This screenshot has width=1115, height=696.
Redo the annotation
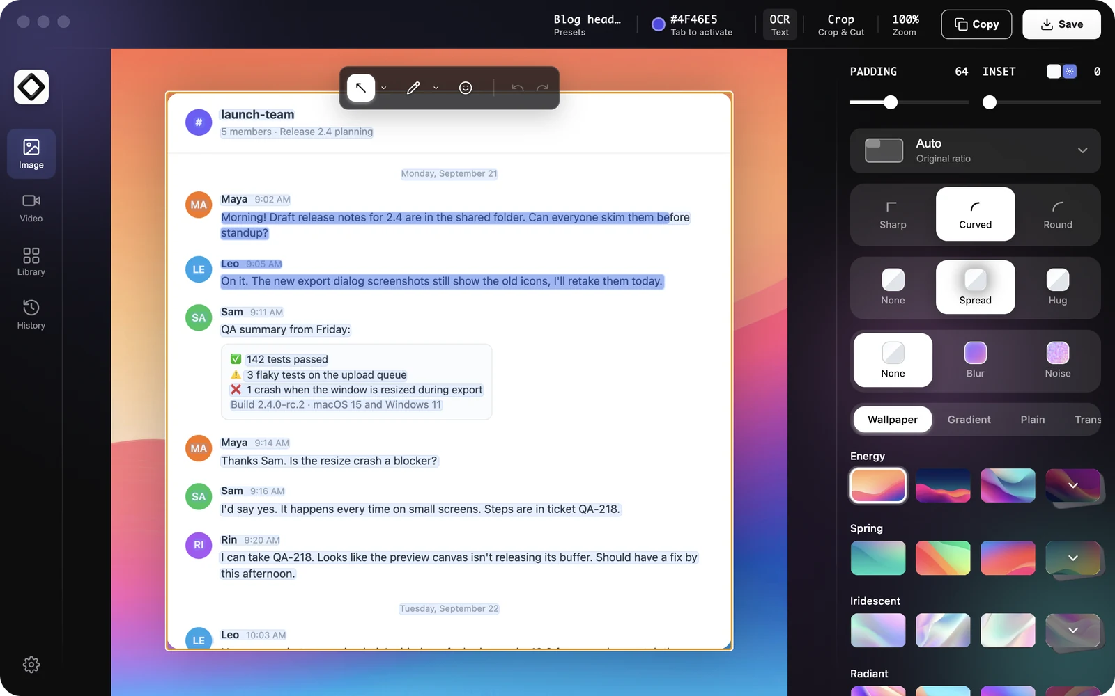pos(543,88)
